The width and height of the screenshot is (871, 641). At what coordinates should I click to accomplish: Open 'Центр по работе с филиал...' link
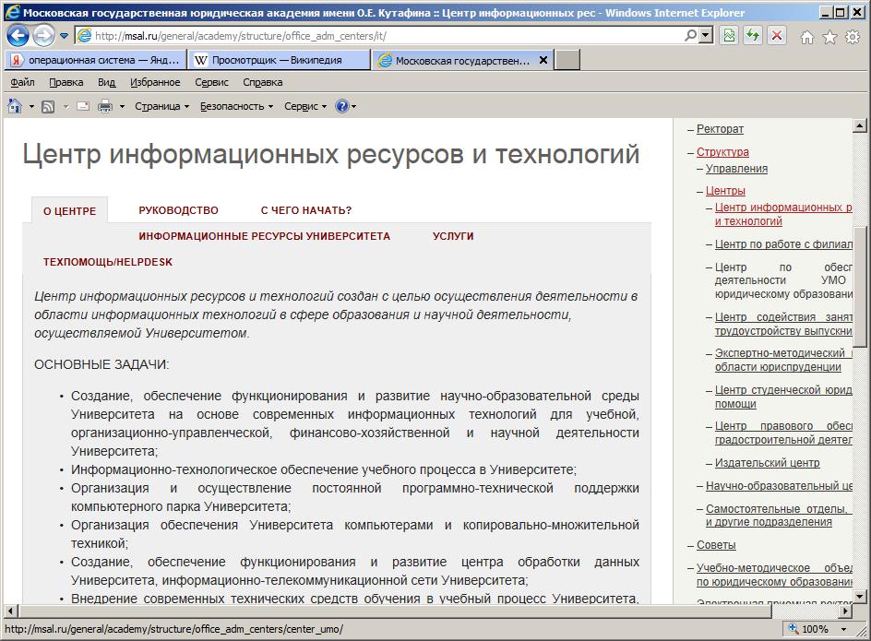coord(783,243)
